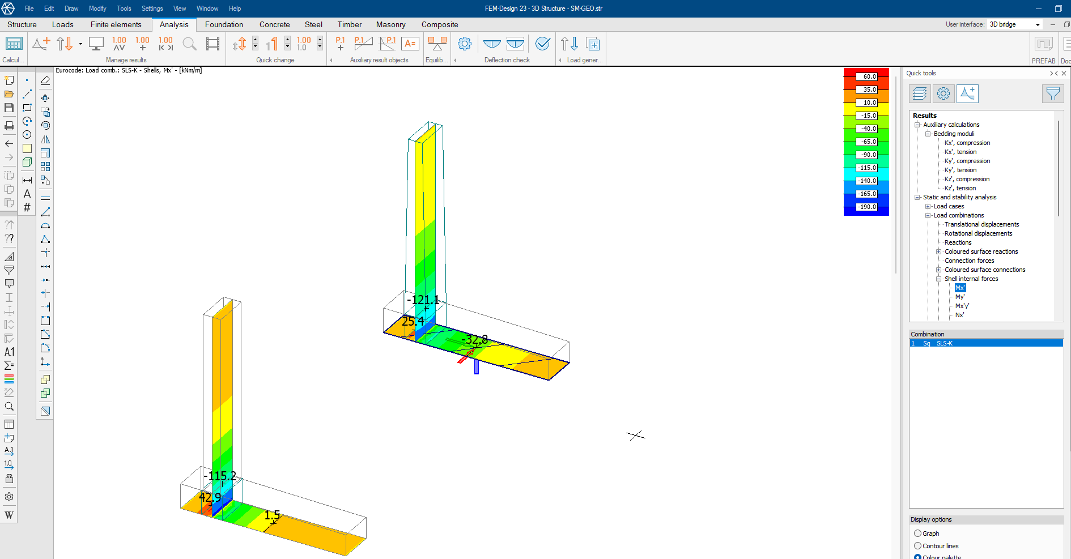Click the 42.9 result label on model
Image resolution: width=1071 pixels, height=559 pixels.
coord(210,497)
